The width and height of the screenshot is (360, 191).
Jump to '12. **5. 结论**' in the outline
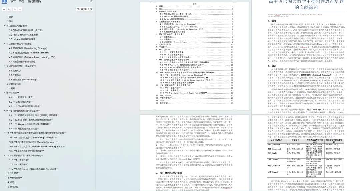13,173
